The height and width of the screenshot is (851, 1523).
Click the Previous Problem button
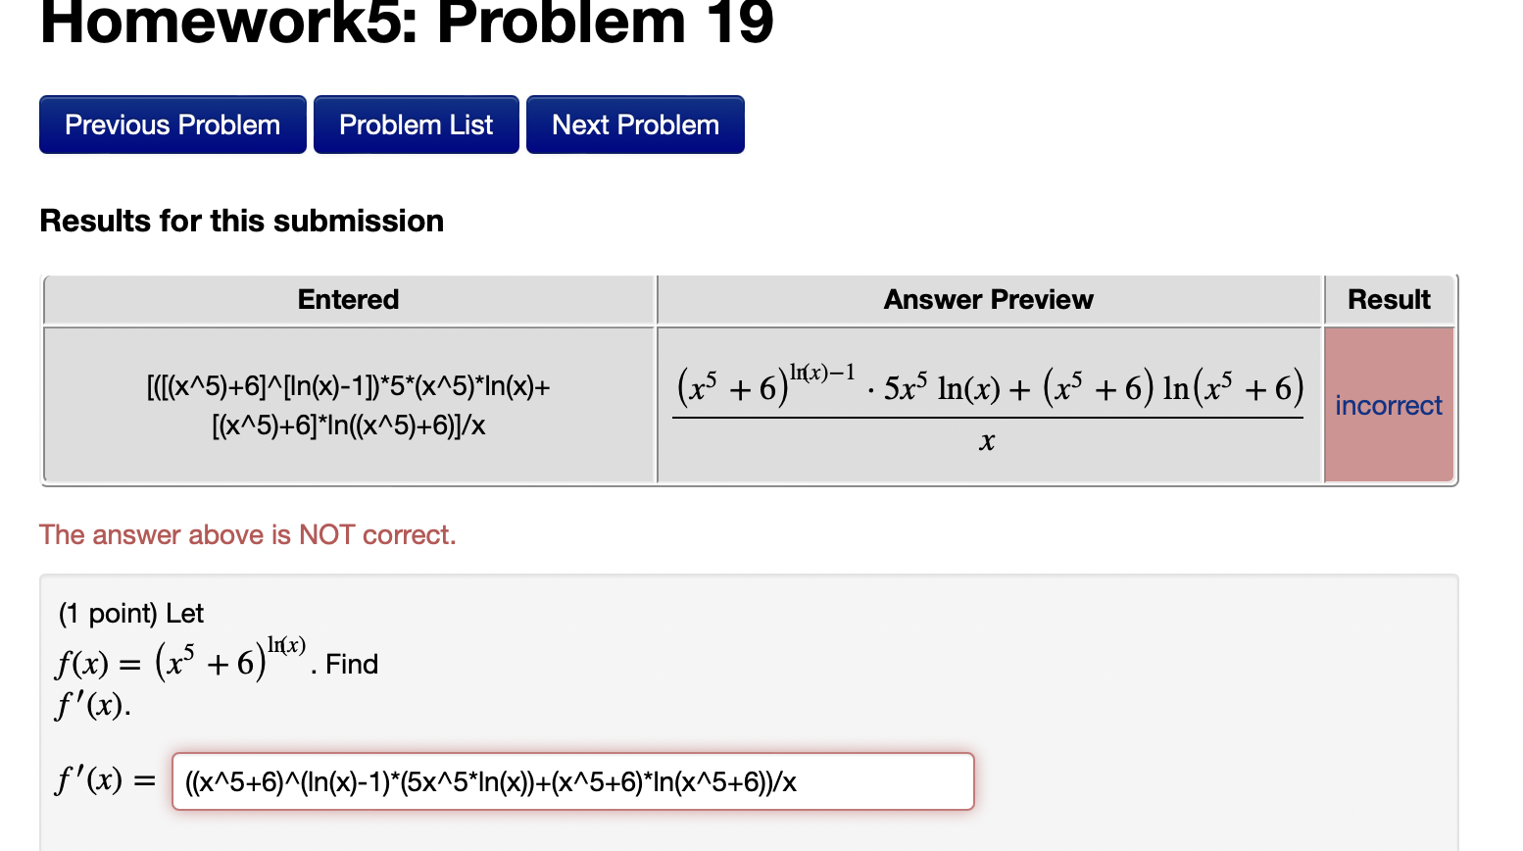click(172, 125)
